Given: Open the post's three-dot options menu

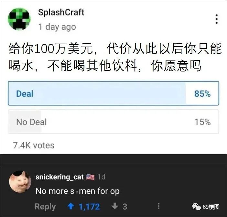Looking at the screenshot, I should (x=217, y=19).
